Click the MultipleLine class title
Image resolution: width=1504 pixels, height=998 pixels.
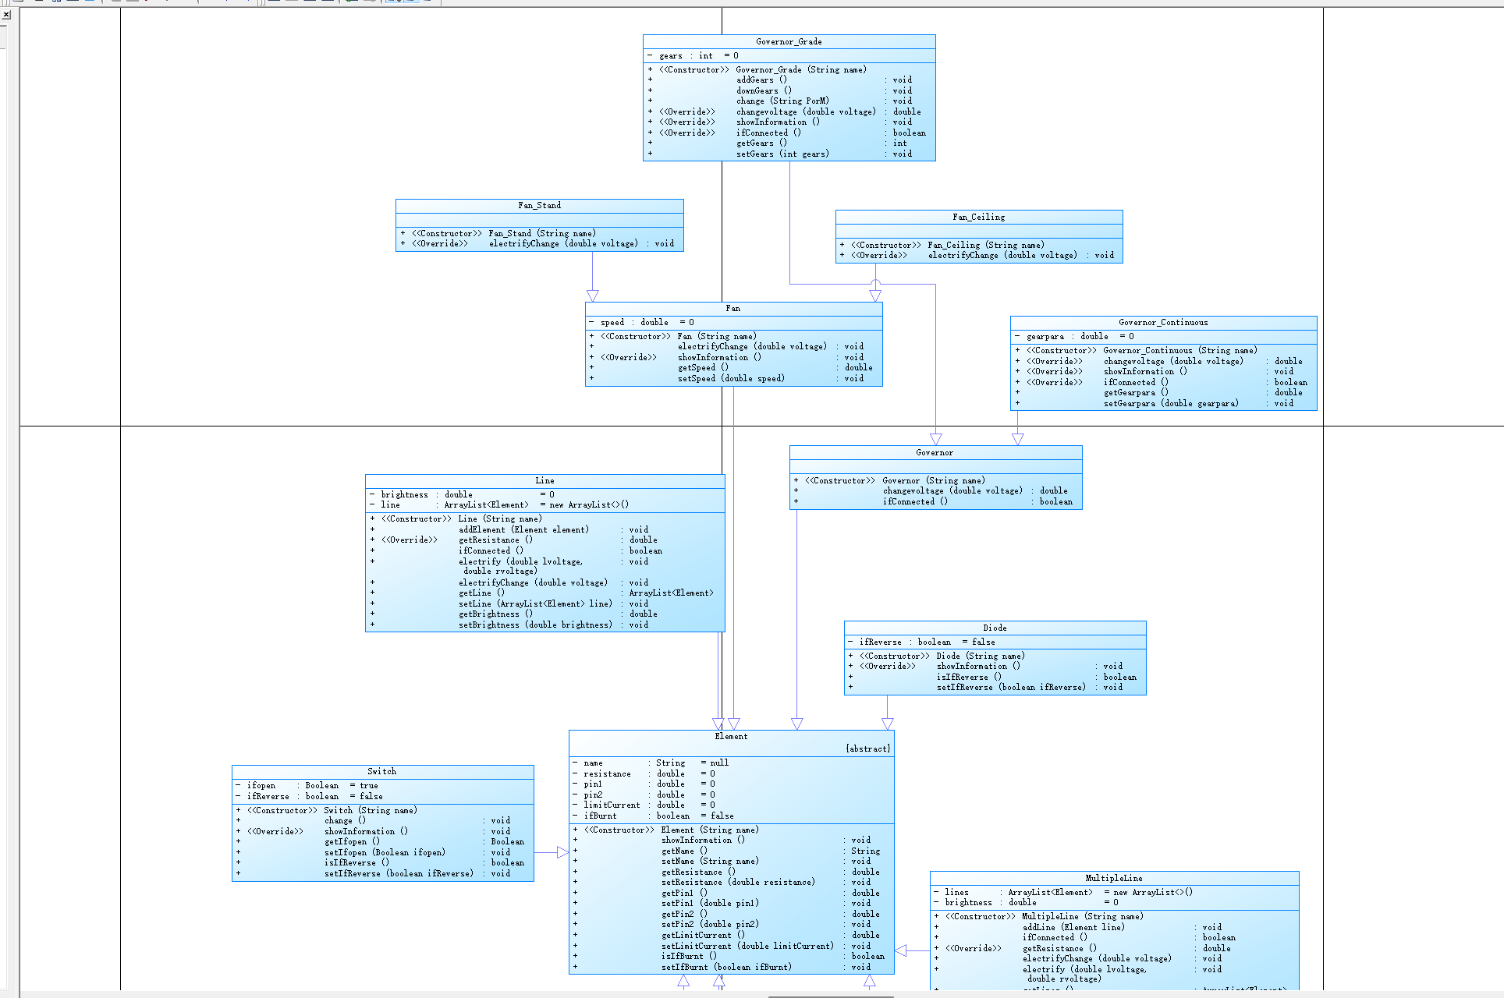click(1113, 879)
